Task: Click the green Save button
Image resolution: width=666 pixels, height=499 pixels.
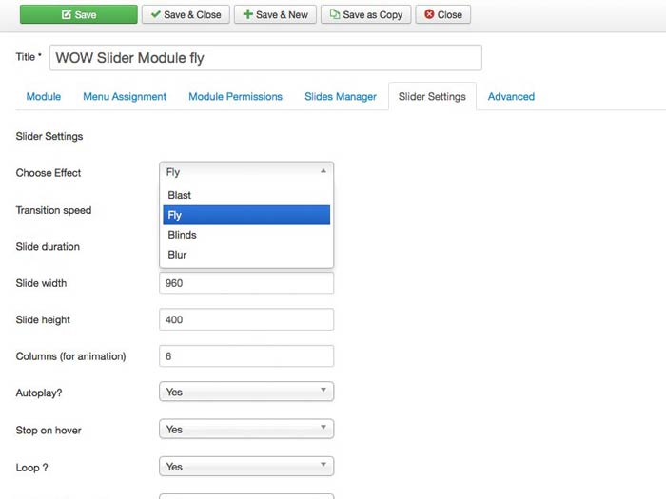Action: 77,14
